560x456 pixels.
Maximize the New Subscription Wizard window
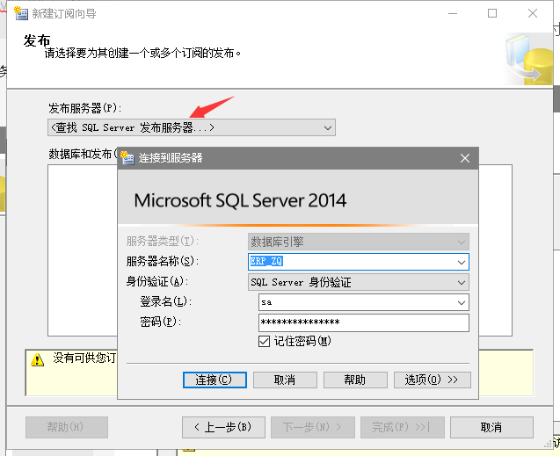[x=492, y=13]
